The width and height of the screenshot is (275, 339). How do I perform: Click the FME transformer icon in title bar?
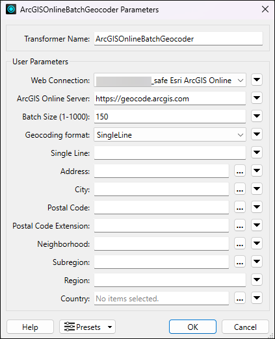coord(11,9)
